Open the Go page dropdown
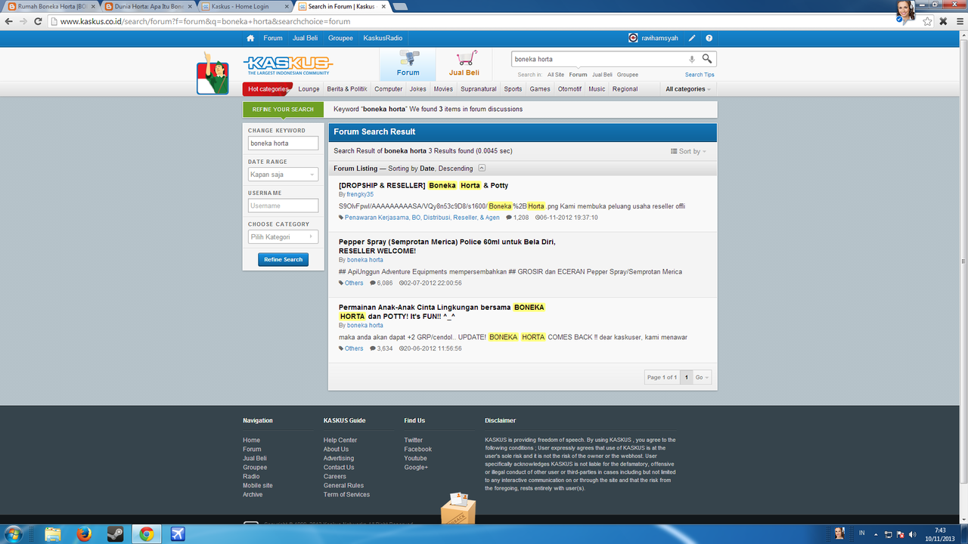 tap(702, 377)
